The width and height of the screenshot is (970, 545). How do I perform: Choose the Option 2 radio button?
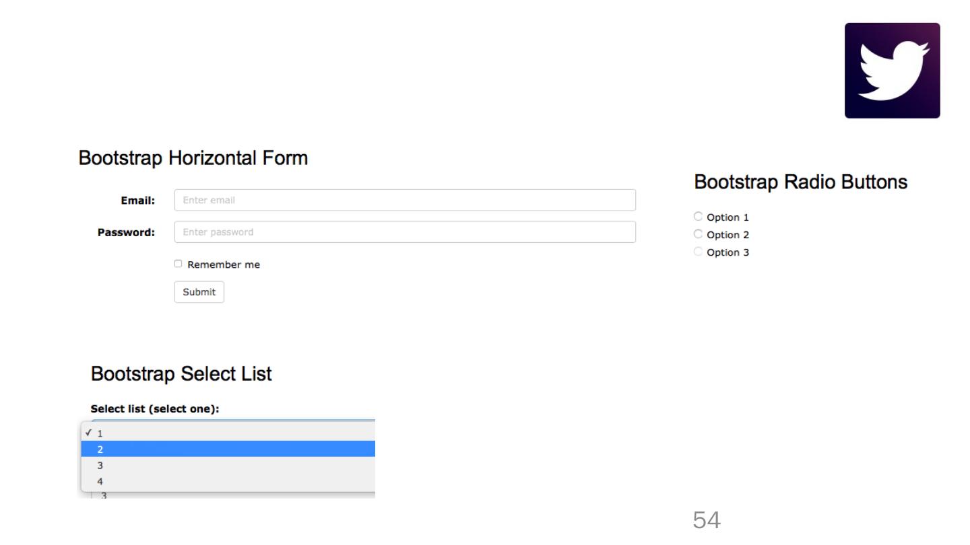[698, 234]
